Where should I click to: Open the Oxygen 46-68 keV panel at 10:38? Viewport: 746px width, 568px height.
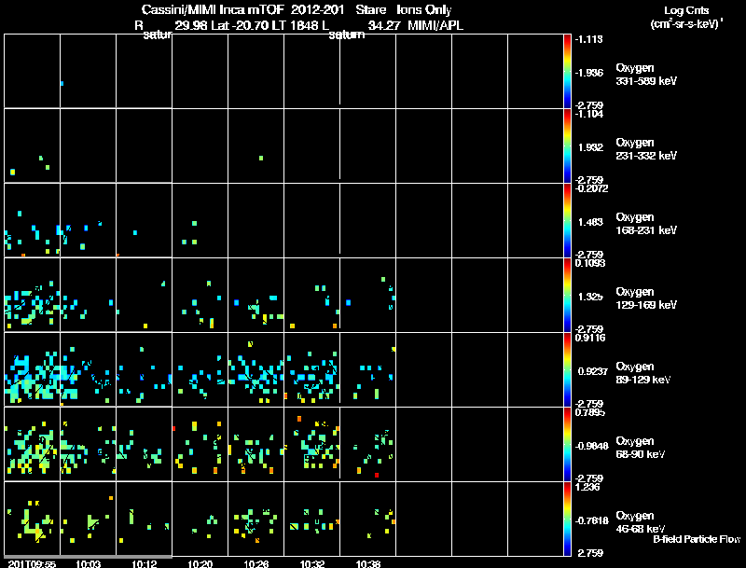367,519
